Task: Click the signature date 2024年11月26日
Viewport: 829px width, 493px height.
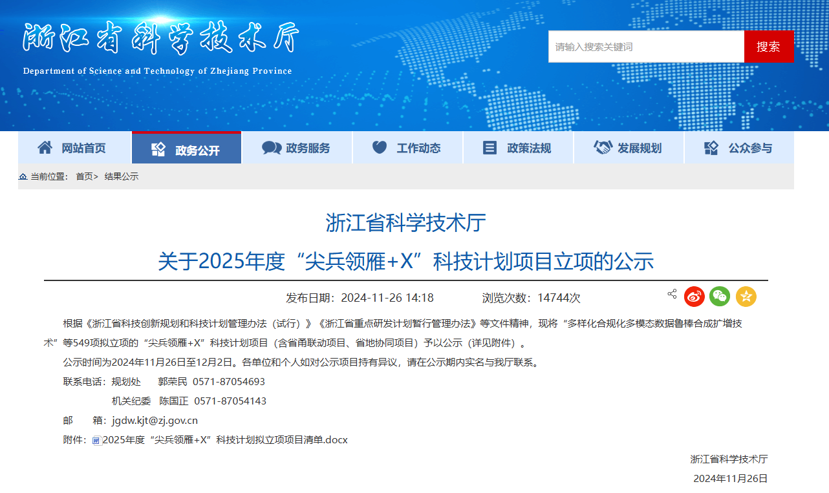Action: (x=731, y=479)
